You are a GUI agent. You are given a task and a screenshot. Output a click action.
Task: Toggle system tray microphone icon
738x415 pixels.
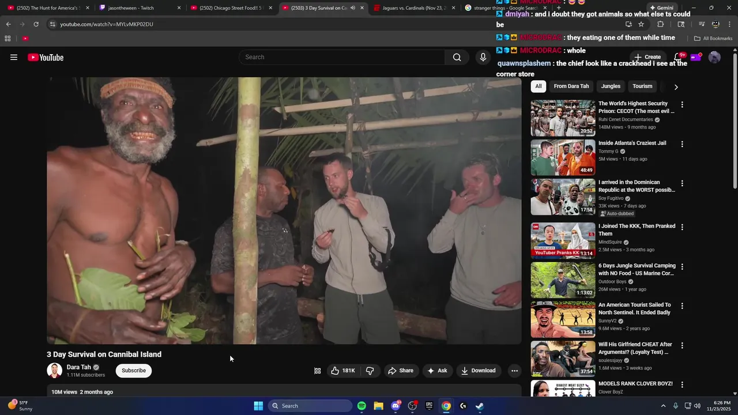pos(676,406)
